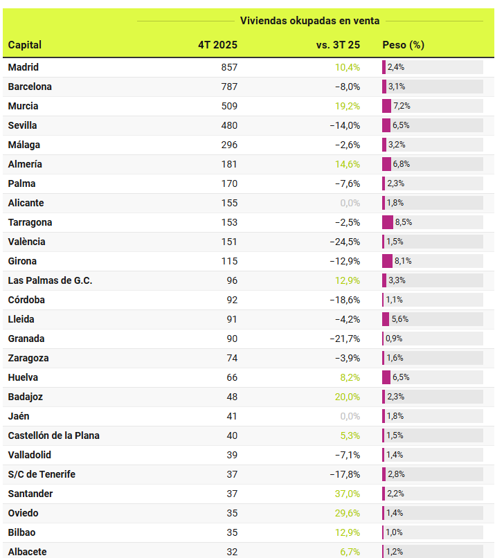Sort by the 4T 2025 column header
The image size is (495, 558).
217,45
